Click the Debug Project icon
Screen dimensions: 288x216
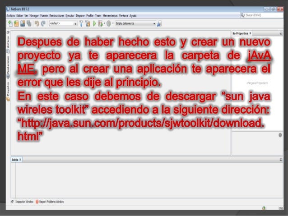[x=100, y=23]
